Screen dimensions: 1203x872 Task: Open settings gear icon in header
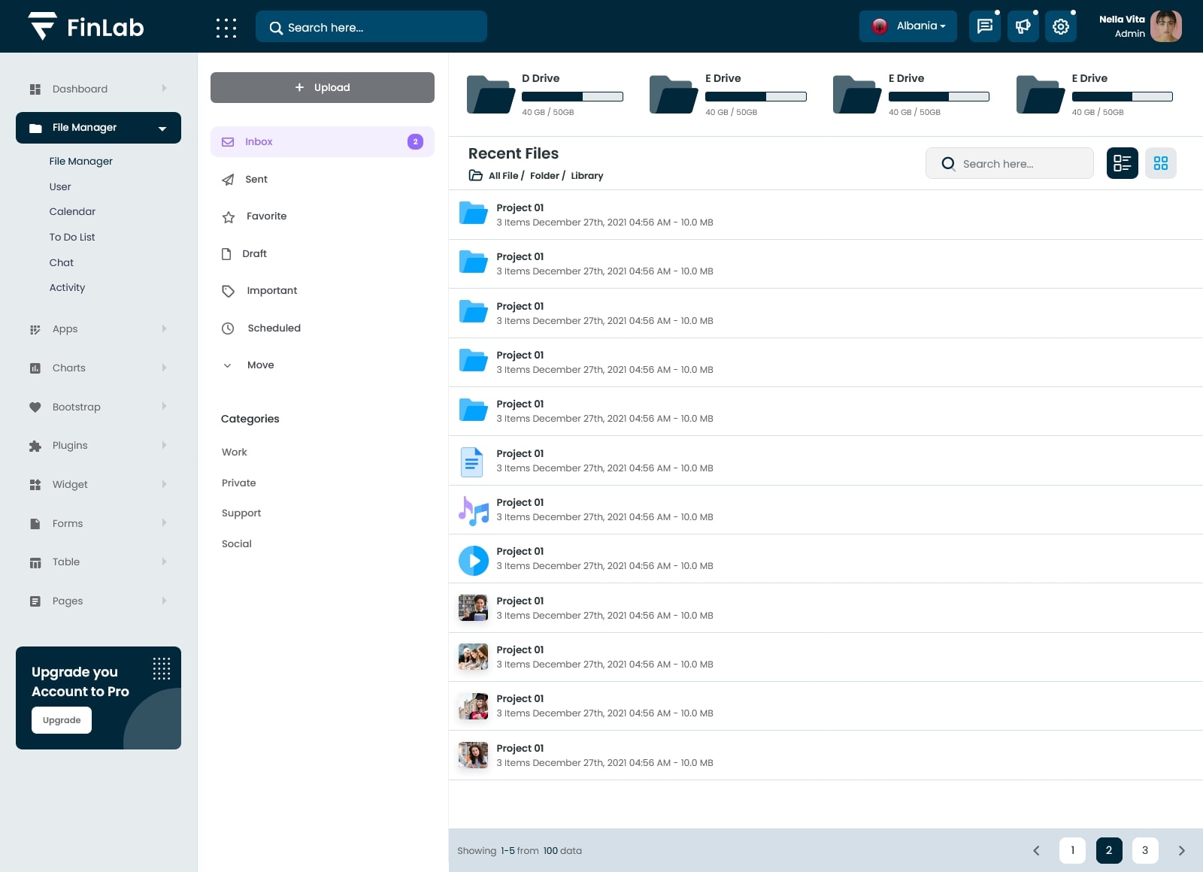tap(1060, 27)
